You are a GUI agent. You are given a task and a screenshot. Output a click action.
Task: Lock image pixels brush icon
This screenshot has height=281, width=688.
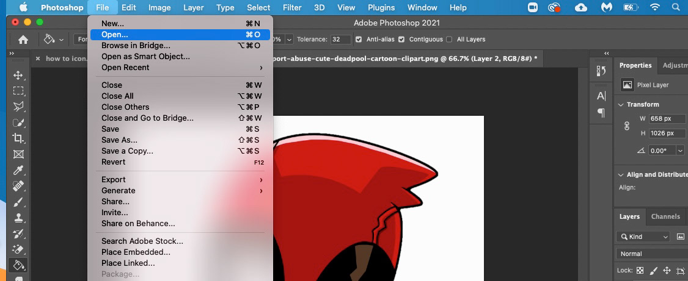[x=653, y=270]
